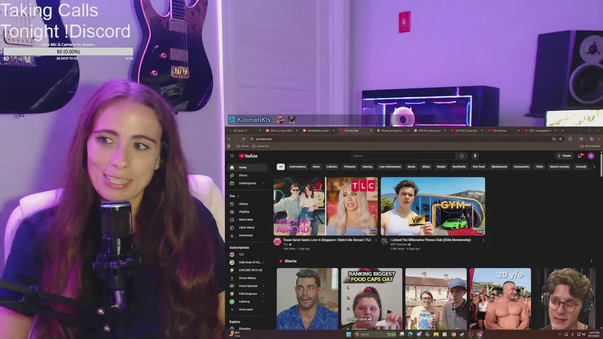Open Watch later in the sidebar
Screen dimensions: 603x339
tap(247, 219)
